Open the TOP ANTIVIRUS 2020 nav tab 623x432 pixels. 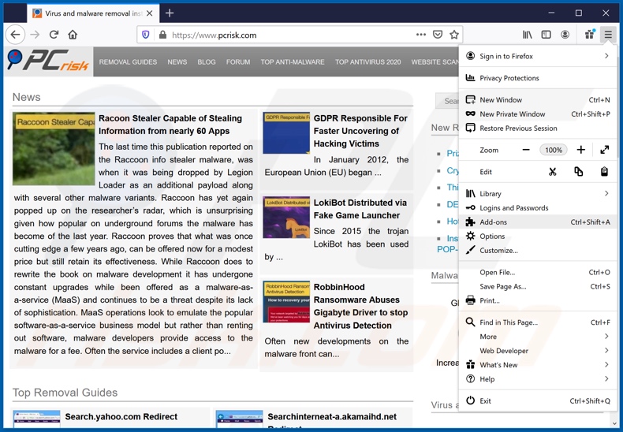(368, 62)
